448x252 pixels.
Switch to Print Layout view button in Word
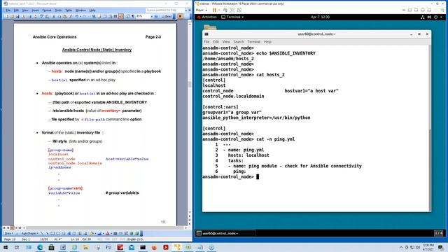(x=12, y=227)
